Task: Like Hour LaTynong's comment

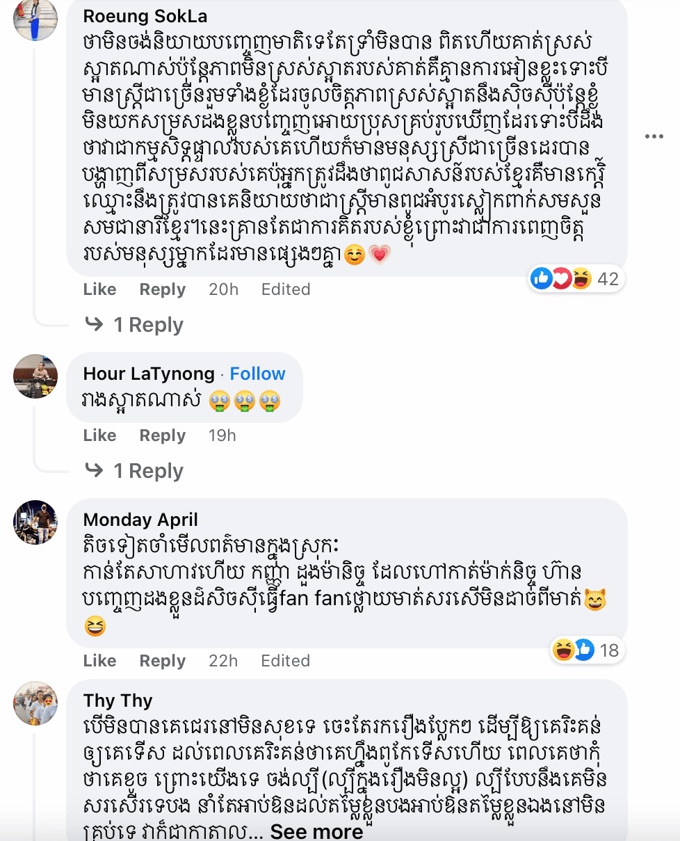Action: (x=99, y=435)
